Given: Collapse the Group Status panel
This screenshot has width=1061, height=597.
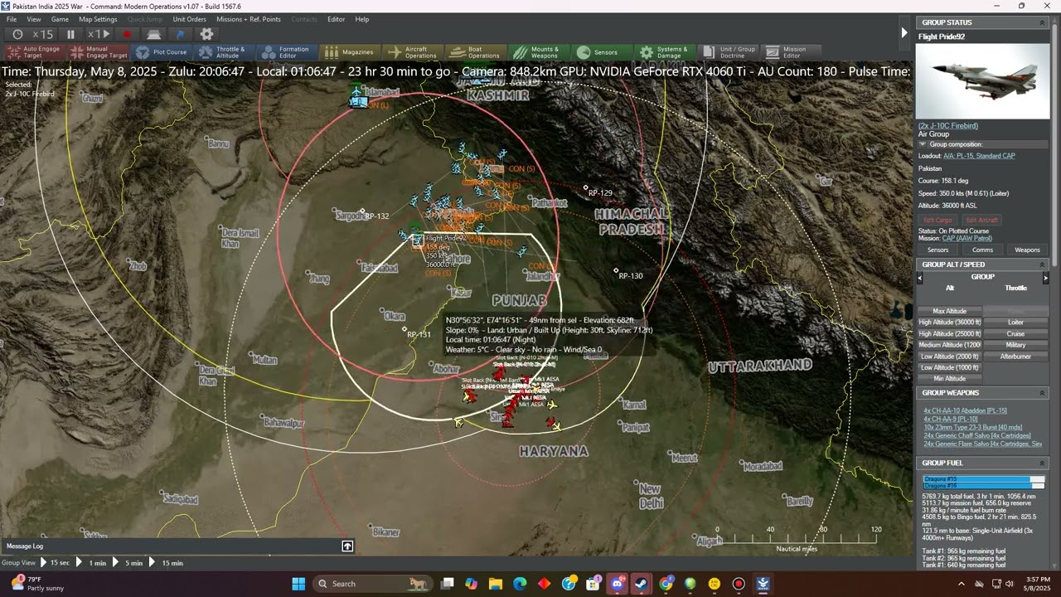Looking at the screenshot, I should coord(1043,22).
